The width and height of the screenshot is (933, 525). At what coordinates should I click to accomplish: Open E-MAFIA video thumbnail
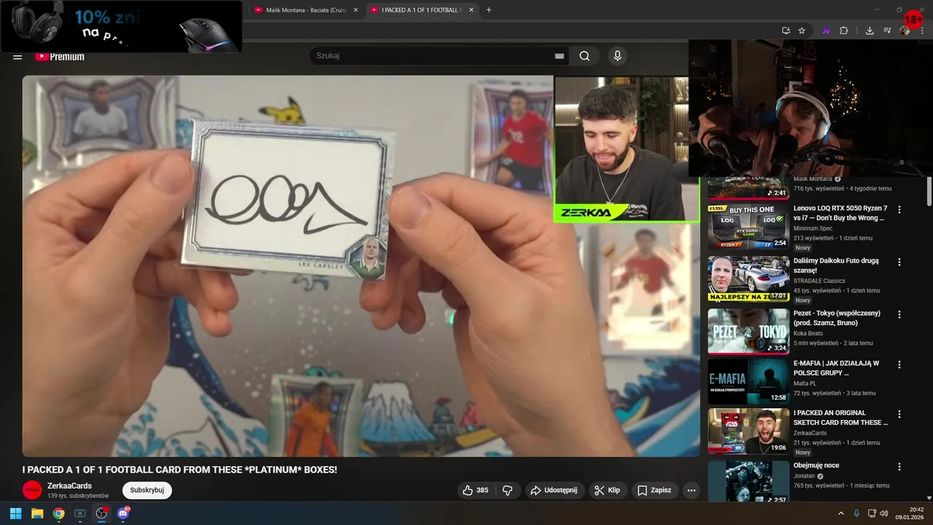[x=749, y=381]
